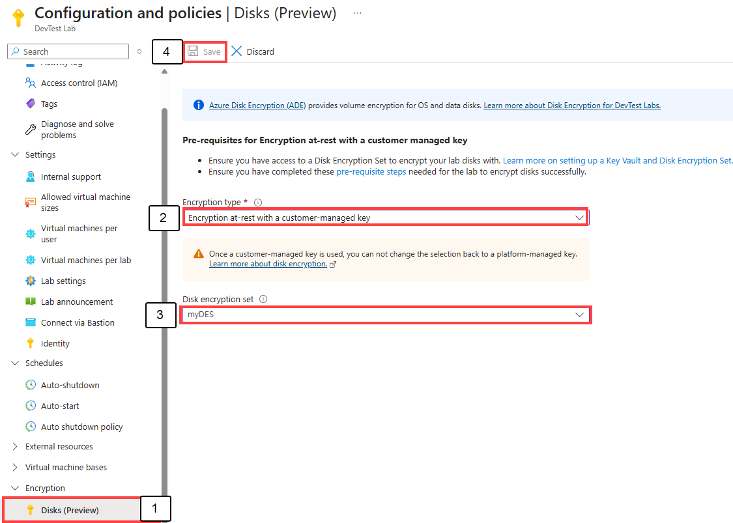Click the blue information icon in the ADE banner

click(x=199, y=105)
